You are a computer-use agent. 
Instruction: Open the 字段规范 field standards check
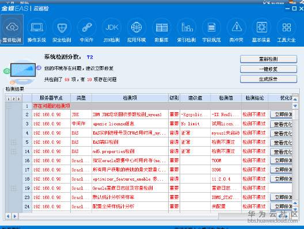click(x=211, y=30)
